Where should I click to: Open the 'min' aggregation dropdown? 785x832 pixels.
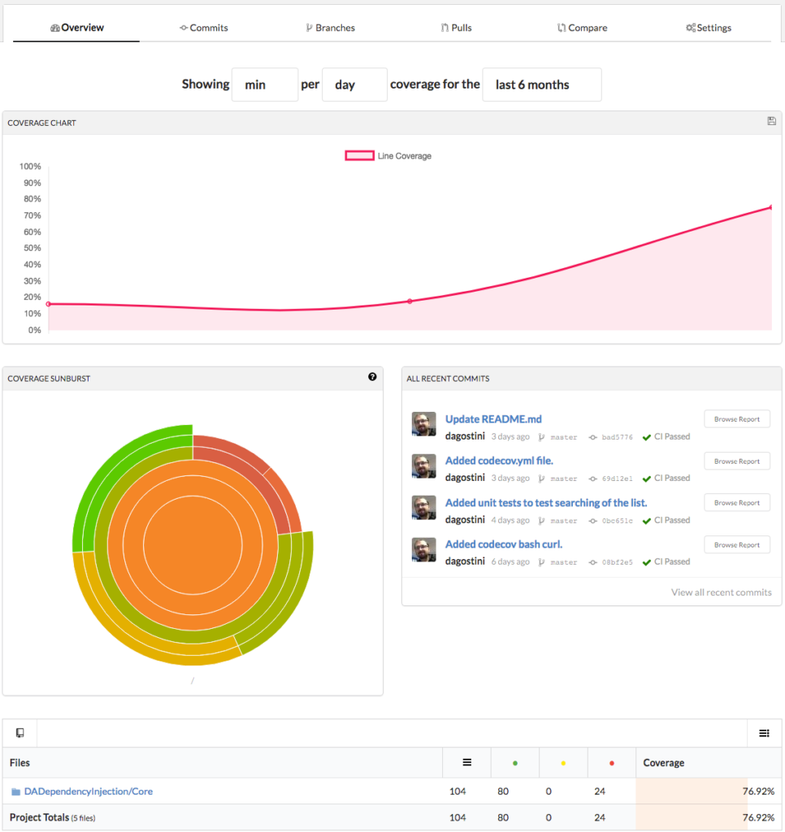pos(265,84)
